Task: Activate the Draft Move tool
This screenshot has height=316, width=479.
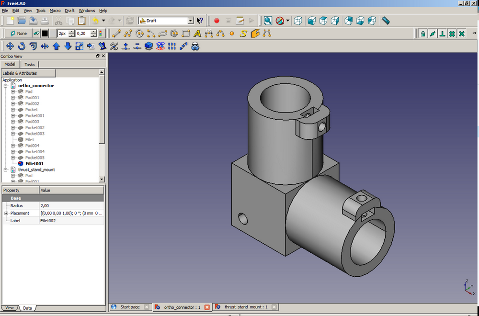Action: pyautogui.click(x=10, y=46)
